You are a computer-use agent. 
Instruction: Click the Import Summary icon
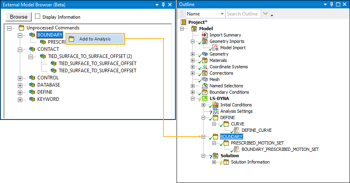(205, 35)
